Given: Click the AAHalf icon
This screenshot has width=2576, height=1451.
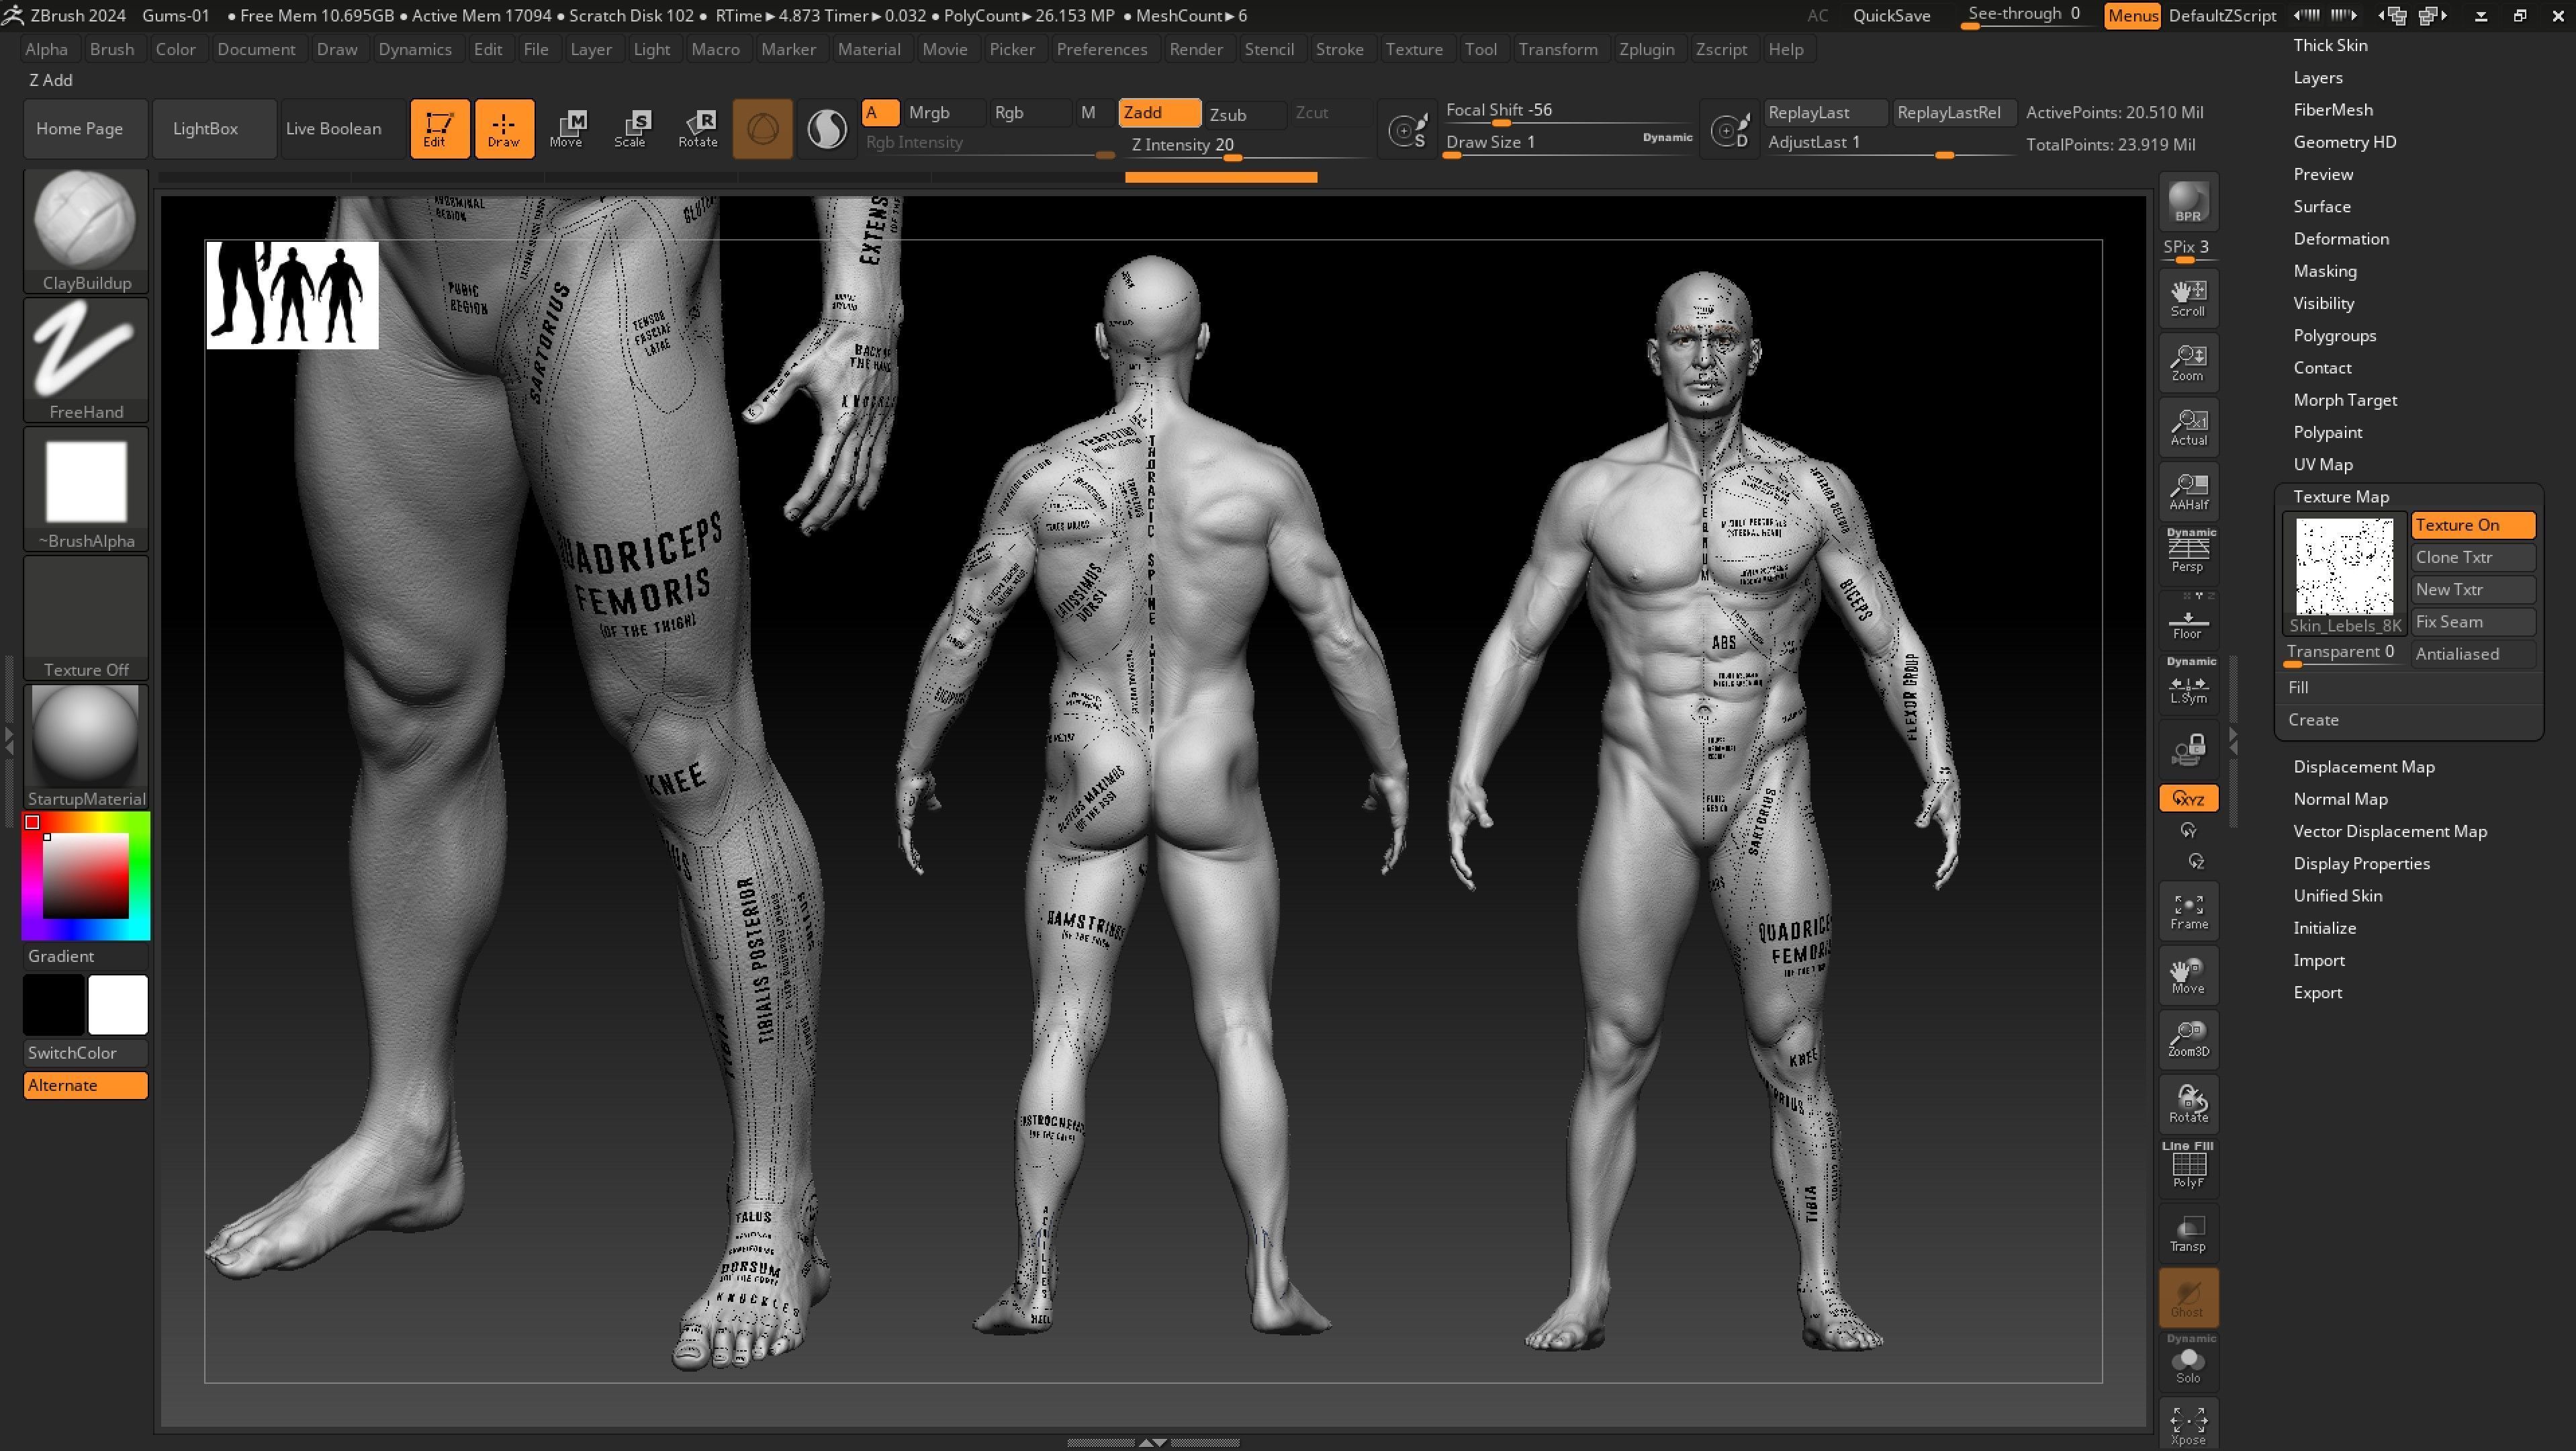Looking at the screenshot, I should click(x=2188, y=491).
